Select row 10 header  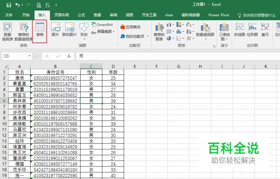point(4,124)
